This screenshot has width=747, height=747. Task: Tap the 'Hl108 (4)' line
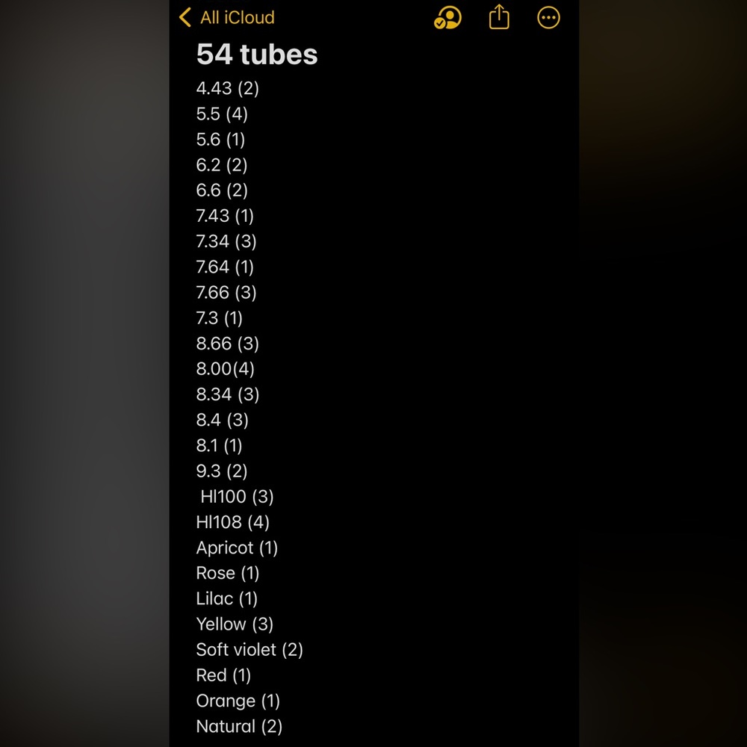coord(232,522)
